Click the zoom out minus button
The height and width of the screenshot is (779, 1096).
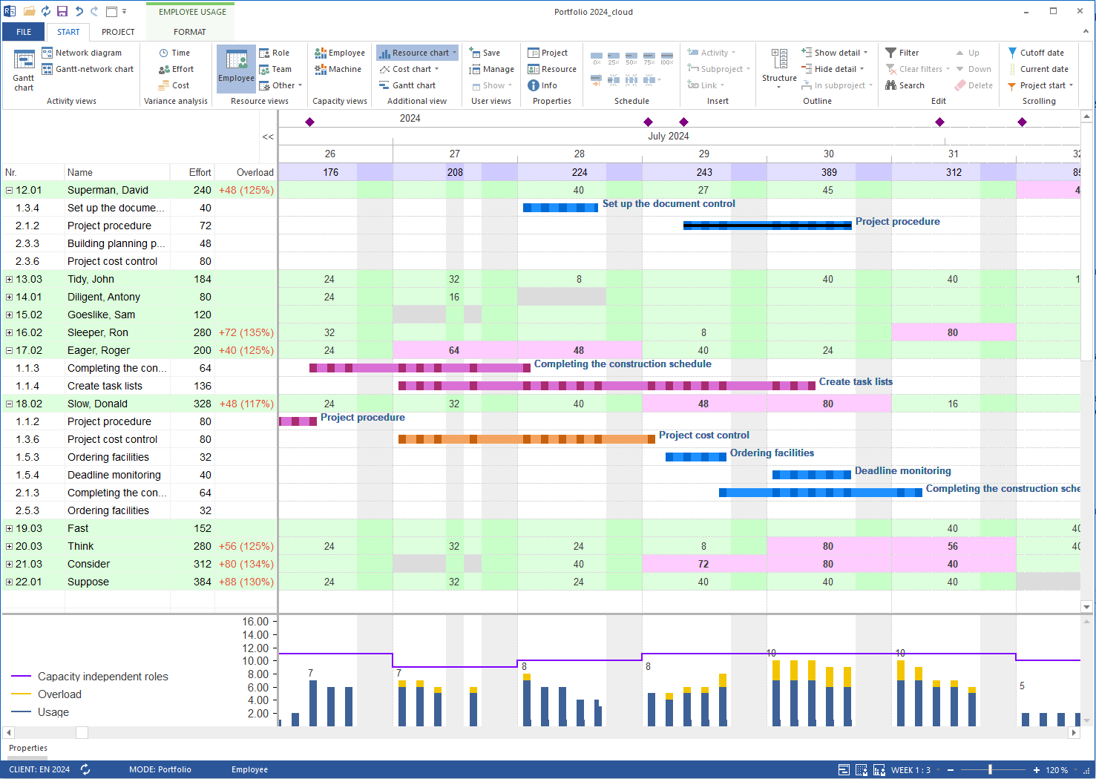tap(951, 770)
